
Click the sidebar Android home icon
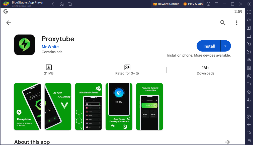249,133
